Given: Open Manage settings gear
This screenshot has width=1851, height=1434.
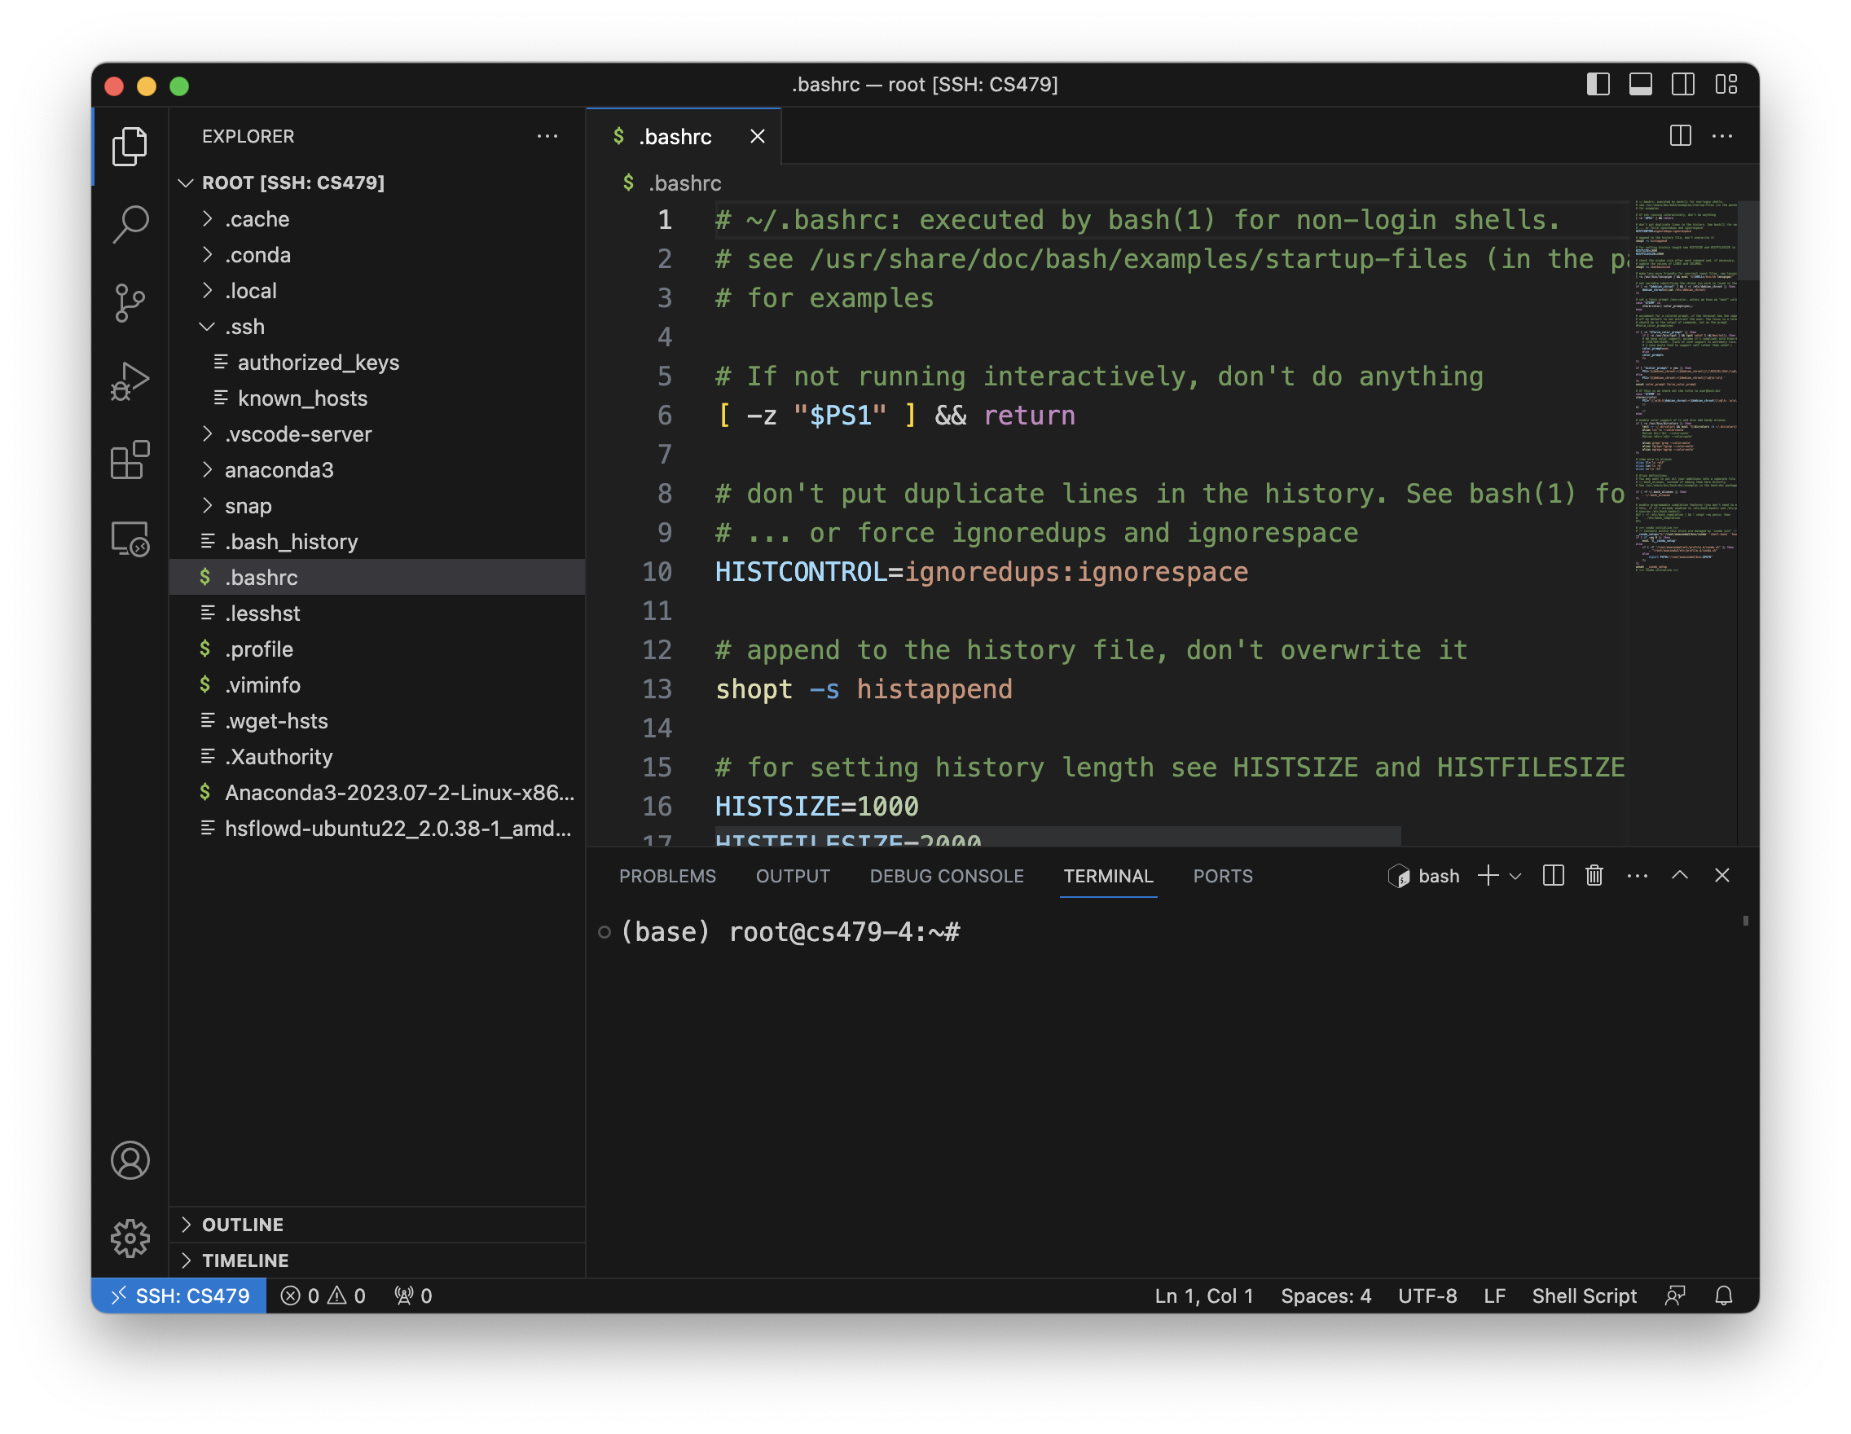Looking at the screenshot, I should coord(130,1238).
